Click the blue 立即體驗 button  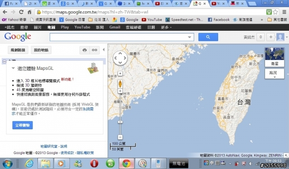(23, 125)
